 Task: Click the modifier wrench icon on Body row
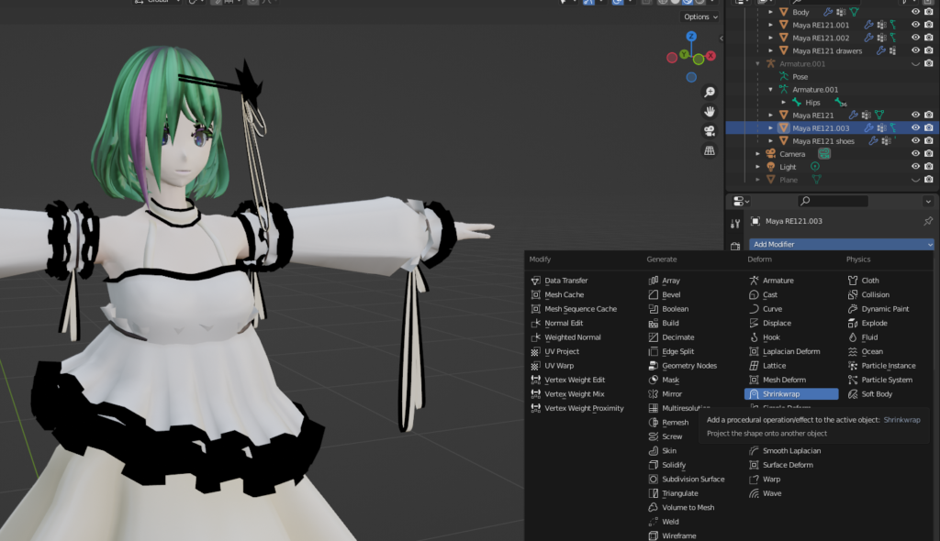click(828, 12)
